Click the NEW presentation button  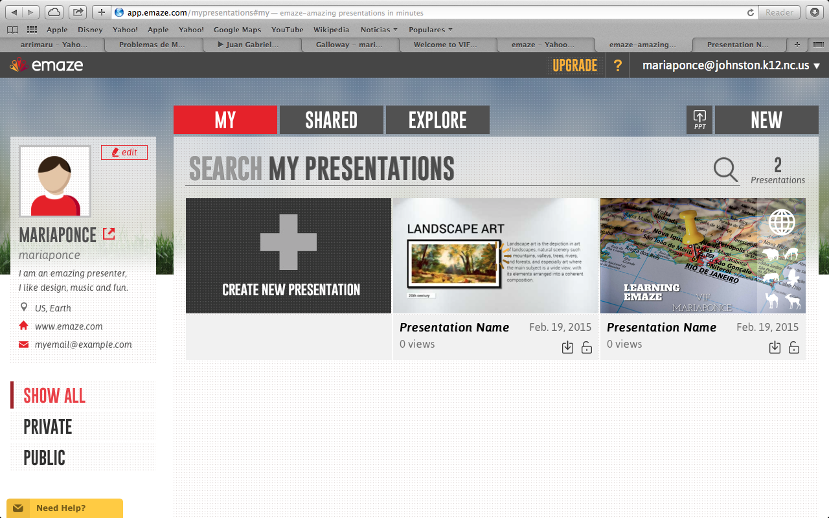click(x=767, y=120)
